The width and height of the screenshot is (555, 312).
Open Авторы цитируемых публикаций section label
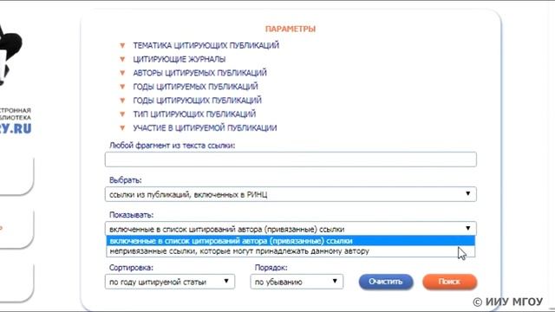[x=200, y=73]
